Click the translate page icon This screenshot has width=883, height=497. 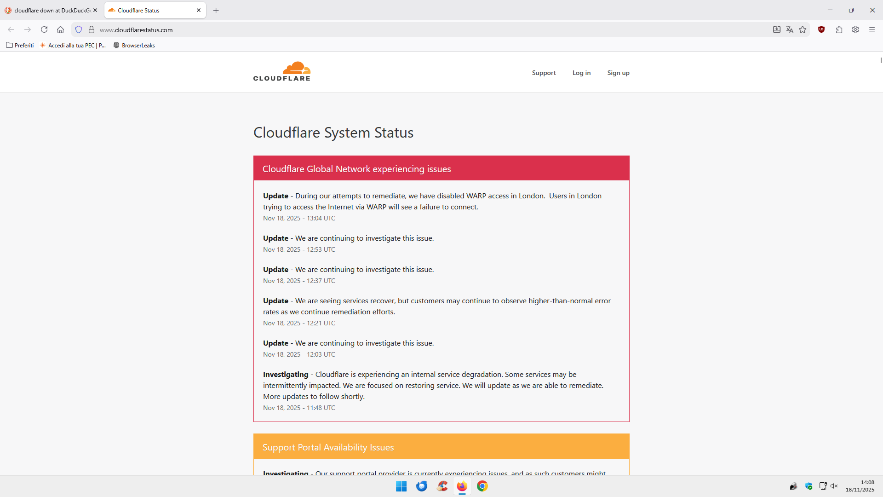pos(790,29)
